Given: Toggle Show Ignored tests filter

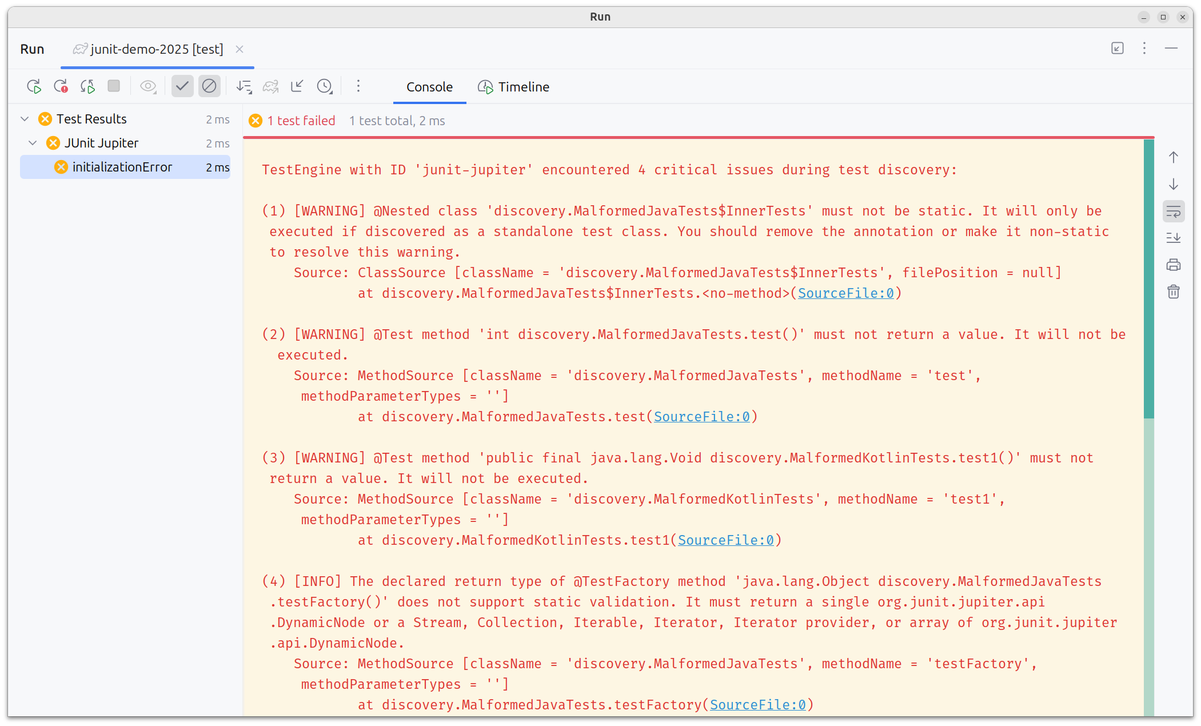Looking at the screenshot, I should click(x=209, y=86).
